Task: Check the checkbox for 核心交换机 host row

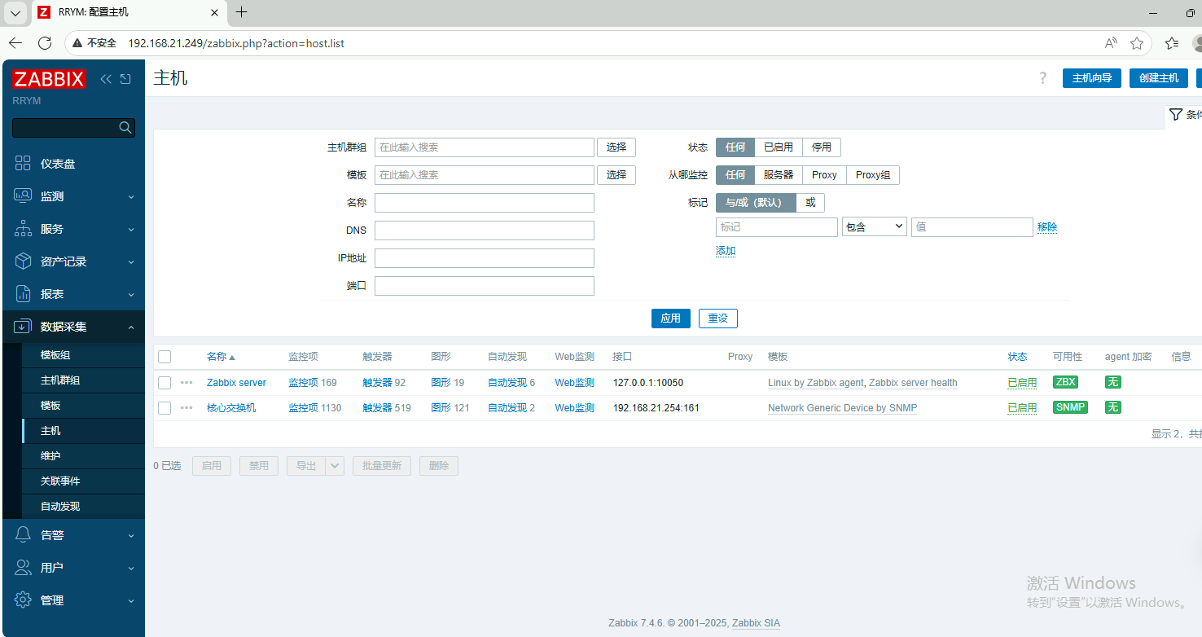Action: [x=164, y=407]
